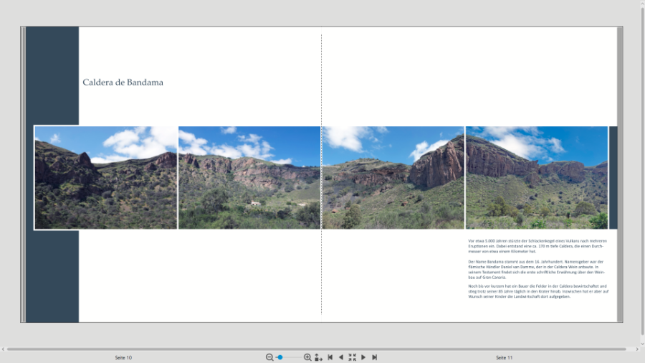Click the zoom in magnifier icon
This screenshot has width=645, height=363.
click(307, 357)
